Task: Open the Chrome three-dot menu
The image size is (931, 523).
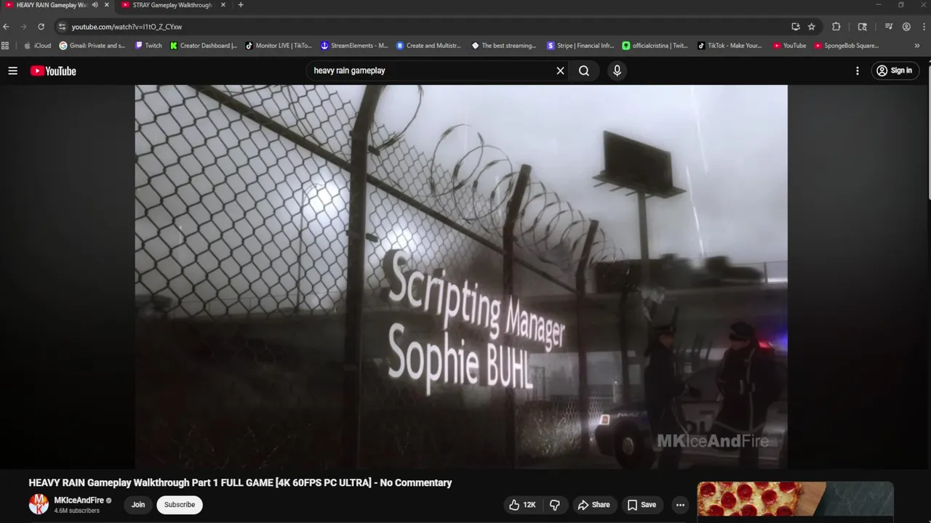Action: (x=924, y=27)
